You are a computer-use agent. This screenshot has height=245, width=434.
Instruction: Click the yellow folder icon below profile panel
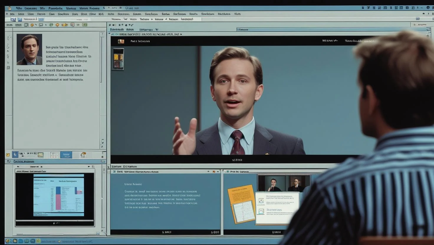8,155
